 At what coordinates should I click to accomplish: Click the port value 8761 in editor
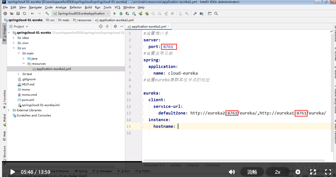click(168, 47)
